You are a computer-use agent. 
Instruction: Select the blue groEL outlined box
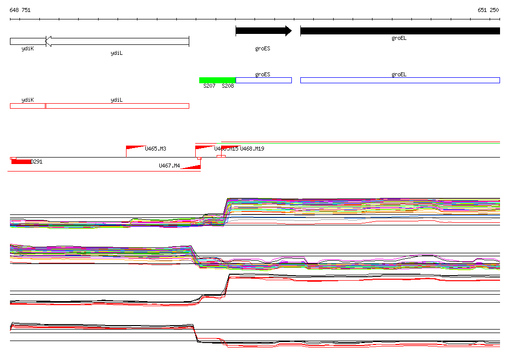coord(400,80)
